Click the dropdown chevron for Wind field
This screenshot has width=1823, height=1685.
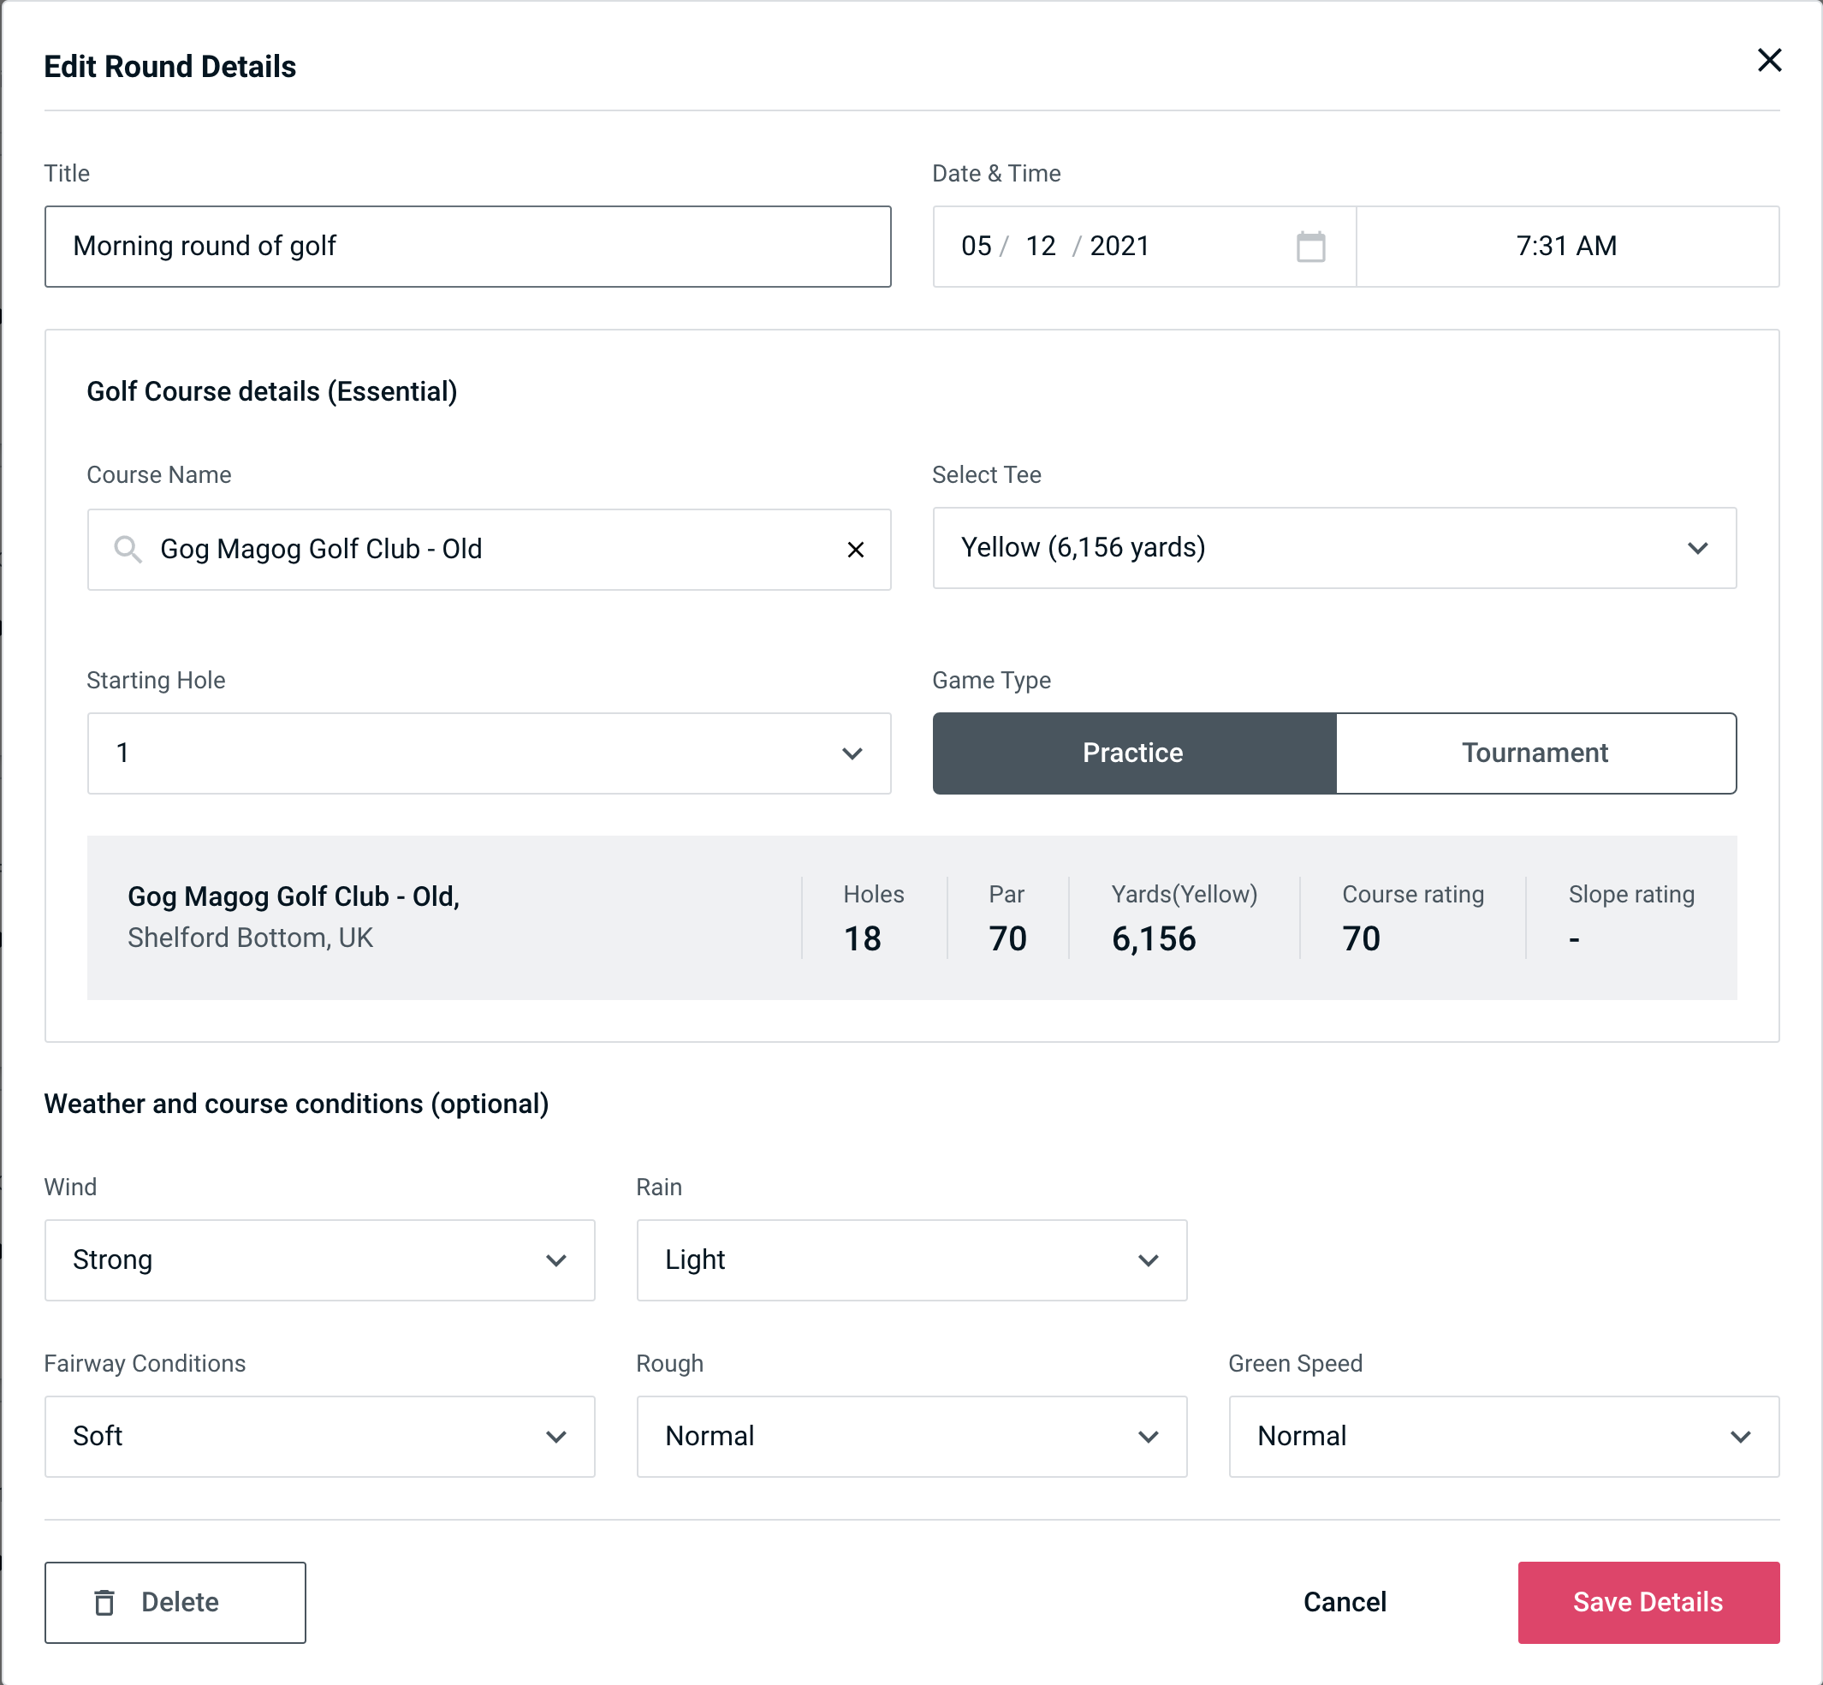555,1261
